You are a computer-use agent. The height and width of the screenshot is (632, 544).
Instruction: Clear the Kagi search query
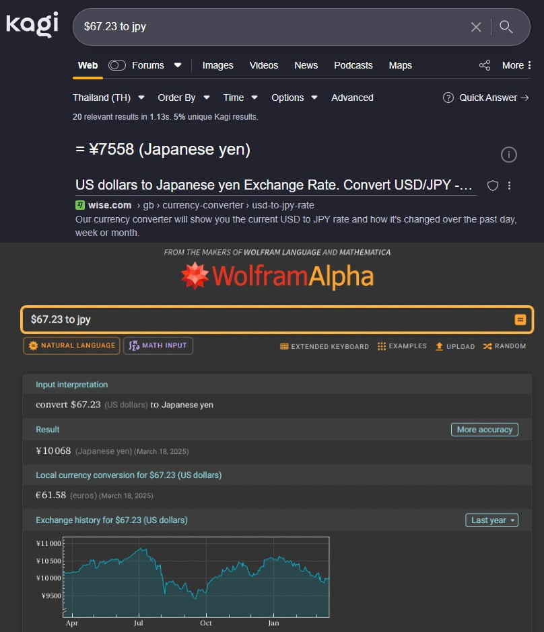(x=476, y=27)
